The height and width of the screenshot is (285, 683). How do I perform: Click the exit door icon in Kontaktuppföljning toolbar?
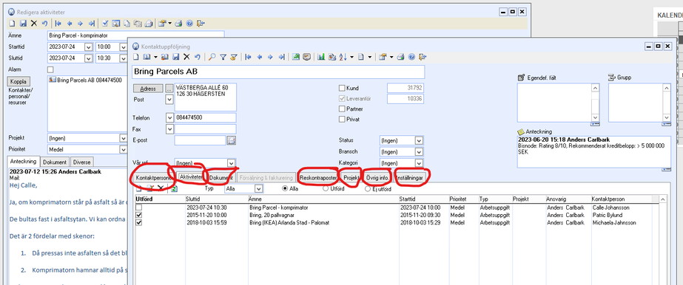(423, 56)
